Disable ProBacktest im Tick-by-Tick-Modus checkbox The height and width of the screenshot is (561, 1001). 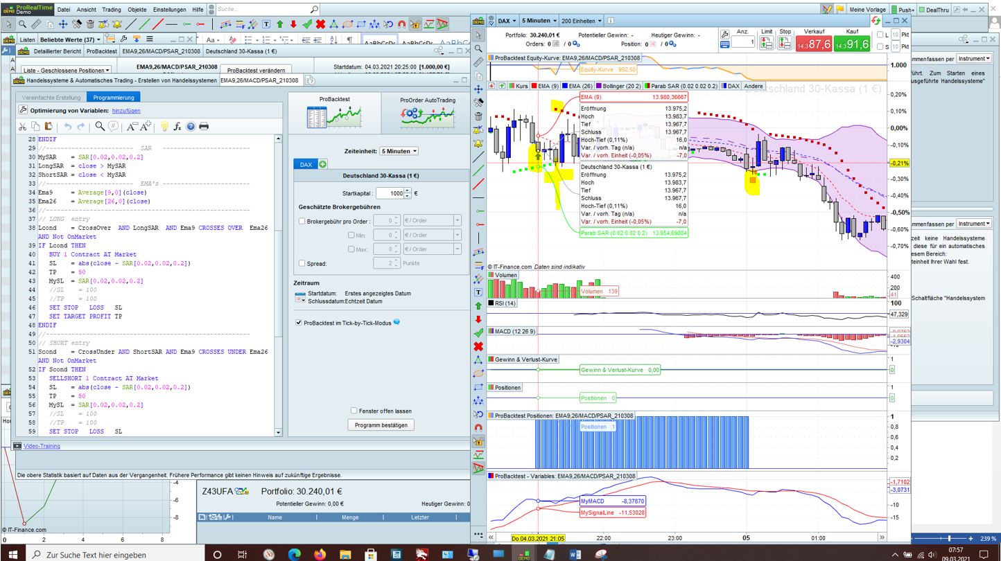299,323
